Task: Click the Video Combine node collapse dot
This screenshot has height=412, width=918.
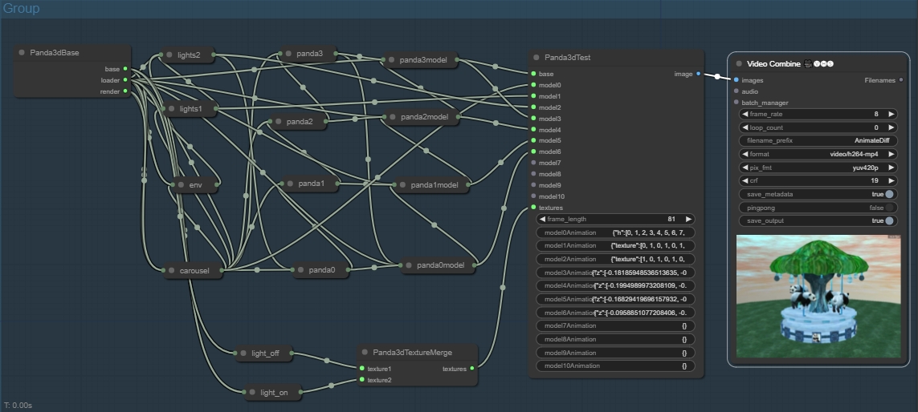Action: coord(739,63)
